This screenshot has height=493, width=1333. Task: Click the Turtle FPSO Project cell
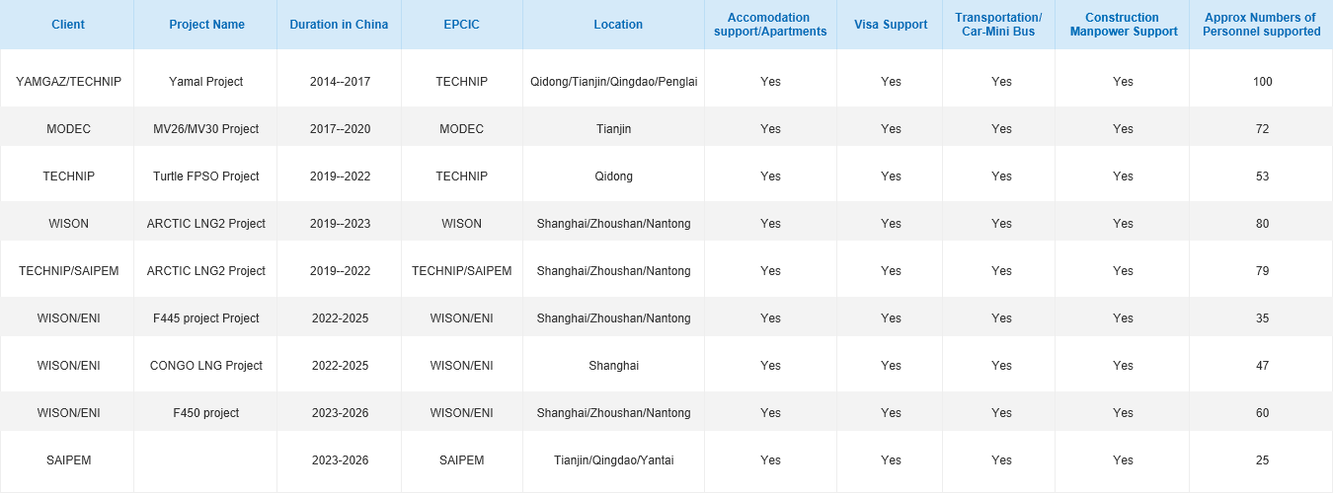point(206,176)
